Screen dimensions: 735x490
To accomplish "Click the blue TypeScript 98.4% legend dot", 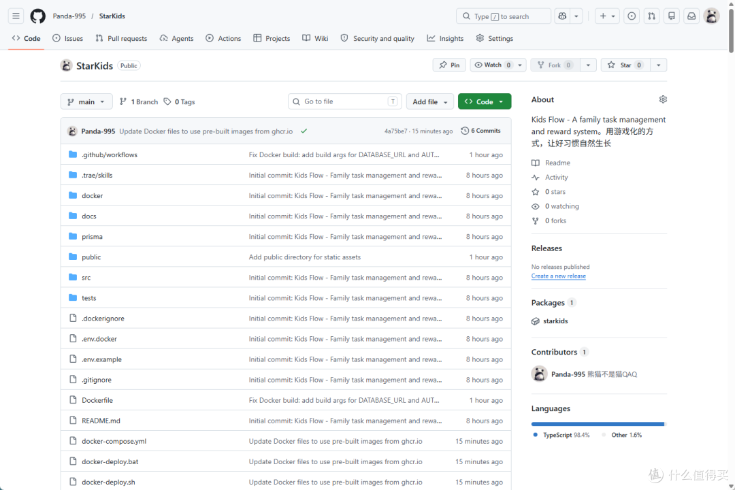I will click(x=536, y=435).
